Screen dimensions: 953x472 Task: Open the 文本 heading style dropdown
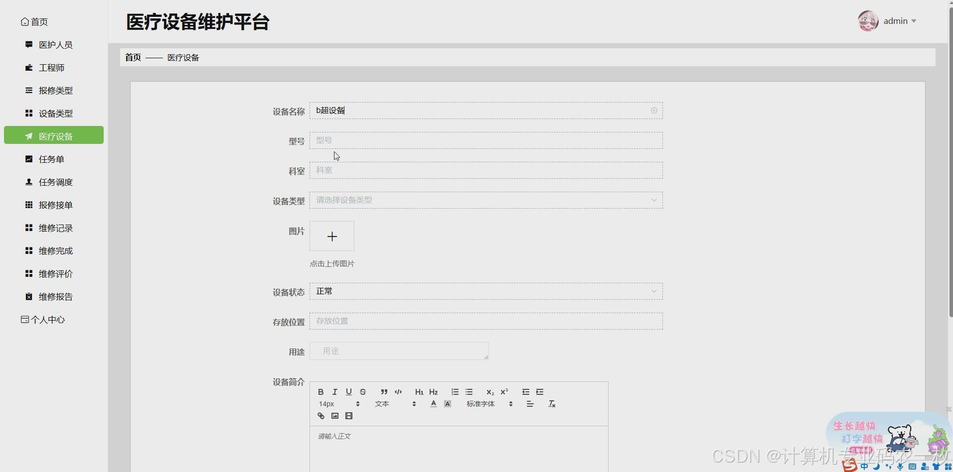pyautogui.click(x=395, y=404)
